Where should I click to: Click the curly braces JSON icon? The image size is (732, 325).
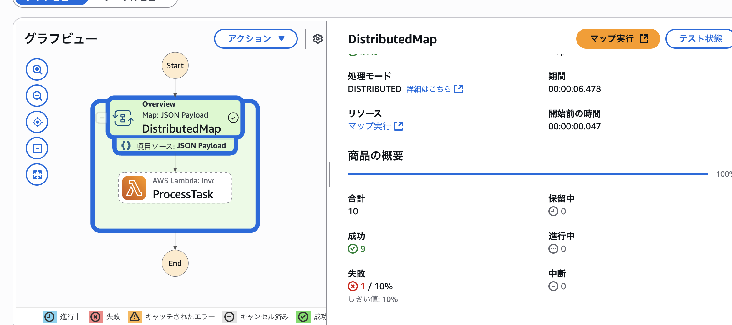click(x=126, y=146)
